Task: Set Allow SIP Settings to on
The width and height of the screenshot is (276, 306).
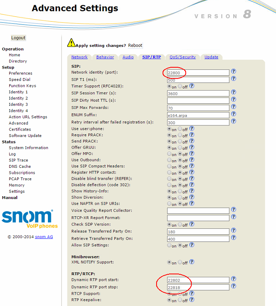Action: click(169, 246)
